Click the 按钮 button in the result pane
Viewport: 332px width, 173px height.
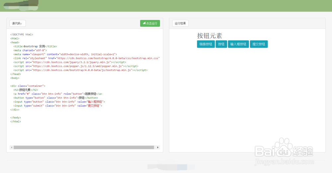[x=221, y=44]
